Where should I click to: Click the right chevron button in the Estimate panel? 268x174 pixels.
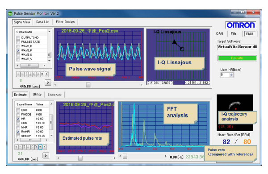click(x=36, y=147)
